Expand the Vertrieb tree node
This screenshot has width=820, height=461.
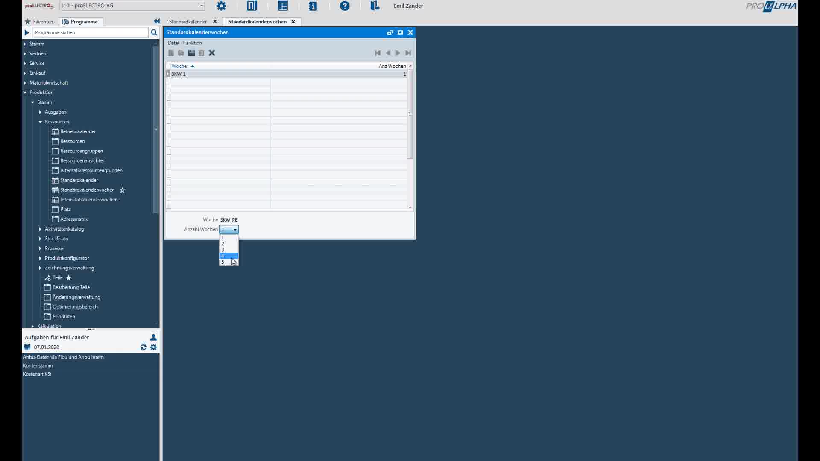pos(25,54)
